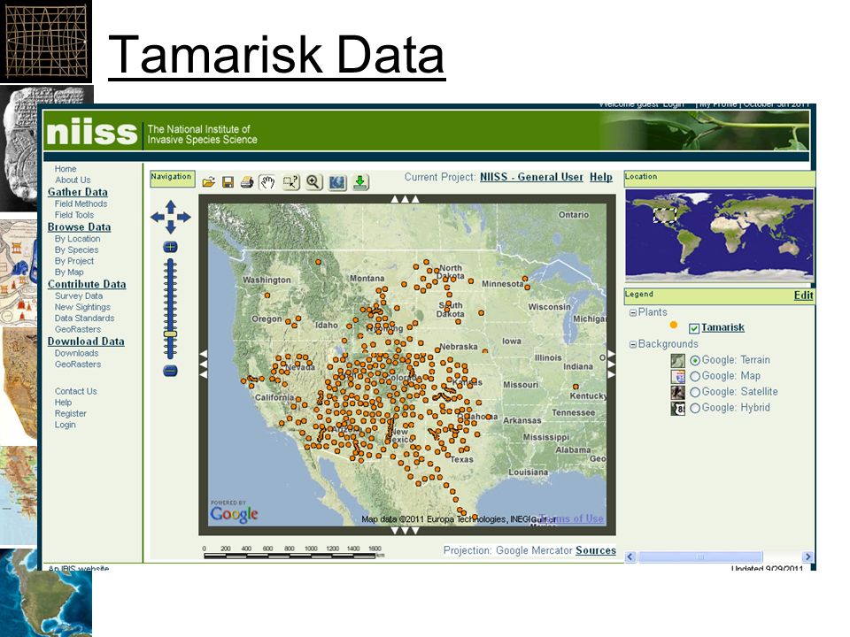Browse data By Species

pyautogui.click(x=76, y=250)
